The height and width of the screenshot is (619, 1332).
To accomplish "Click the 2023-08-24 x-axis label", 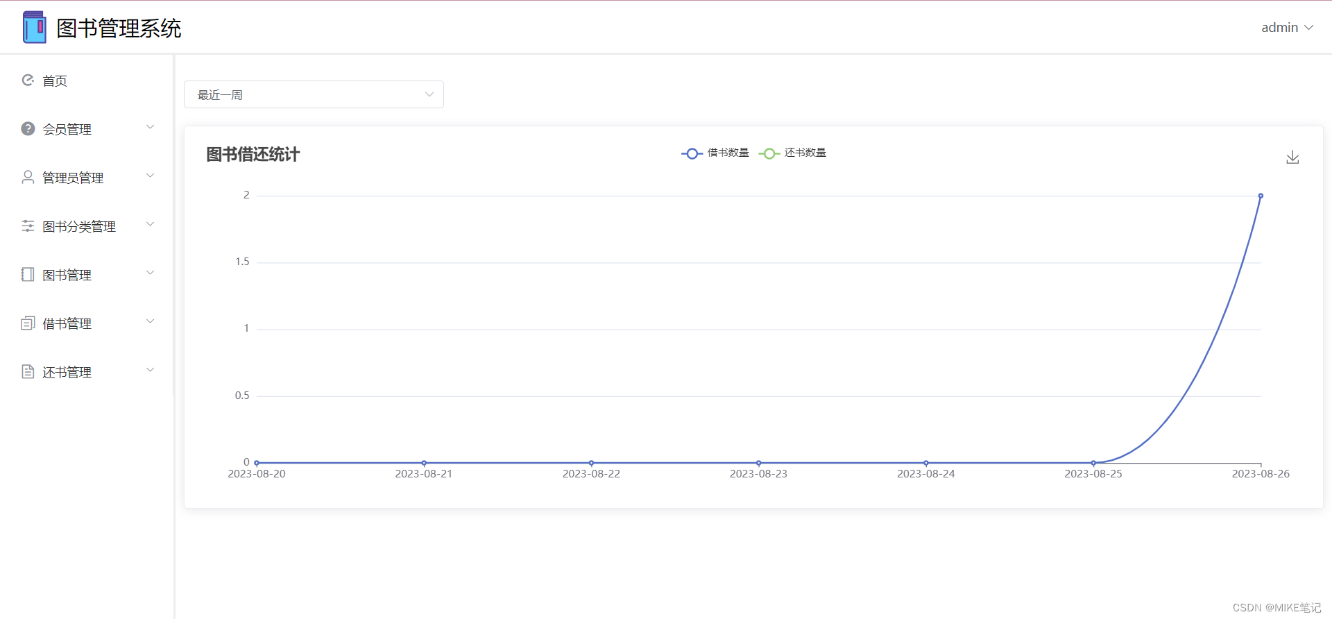I will coord(926,474).
